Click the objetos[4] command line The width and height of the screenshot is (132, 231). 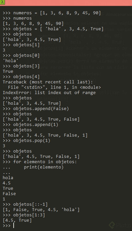(x=21, y=77)
